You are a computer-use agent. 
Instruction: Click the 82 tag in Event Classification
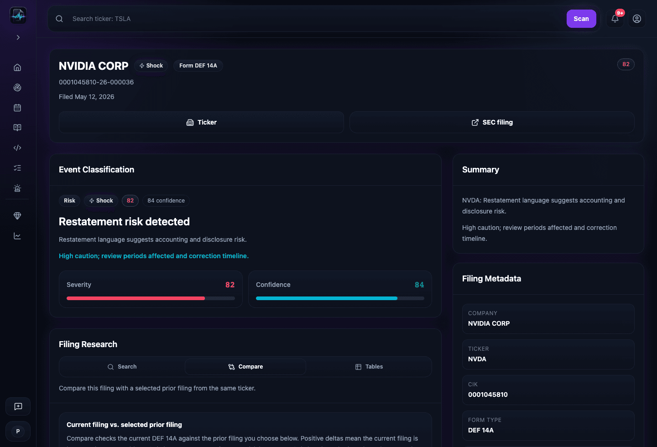[x=130, y=201]
